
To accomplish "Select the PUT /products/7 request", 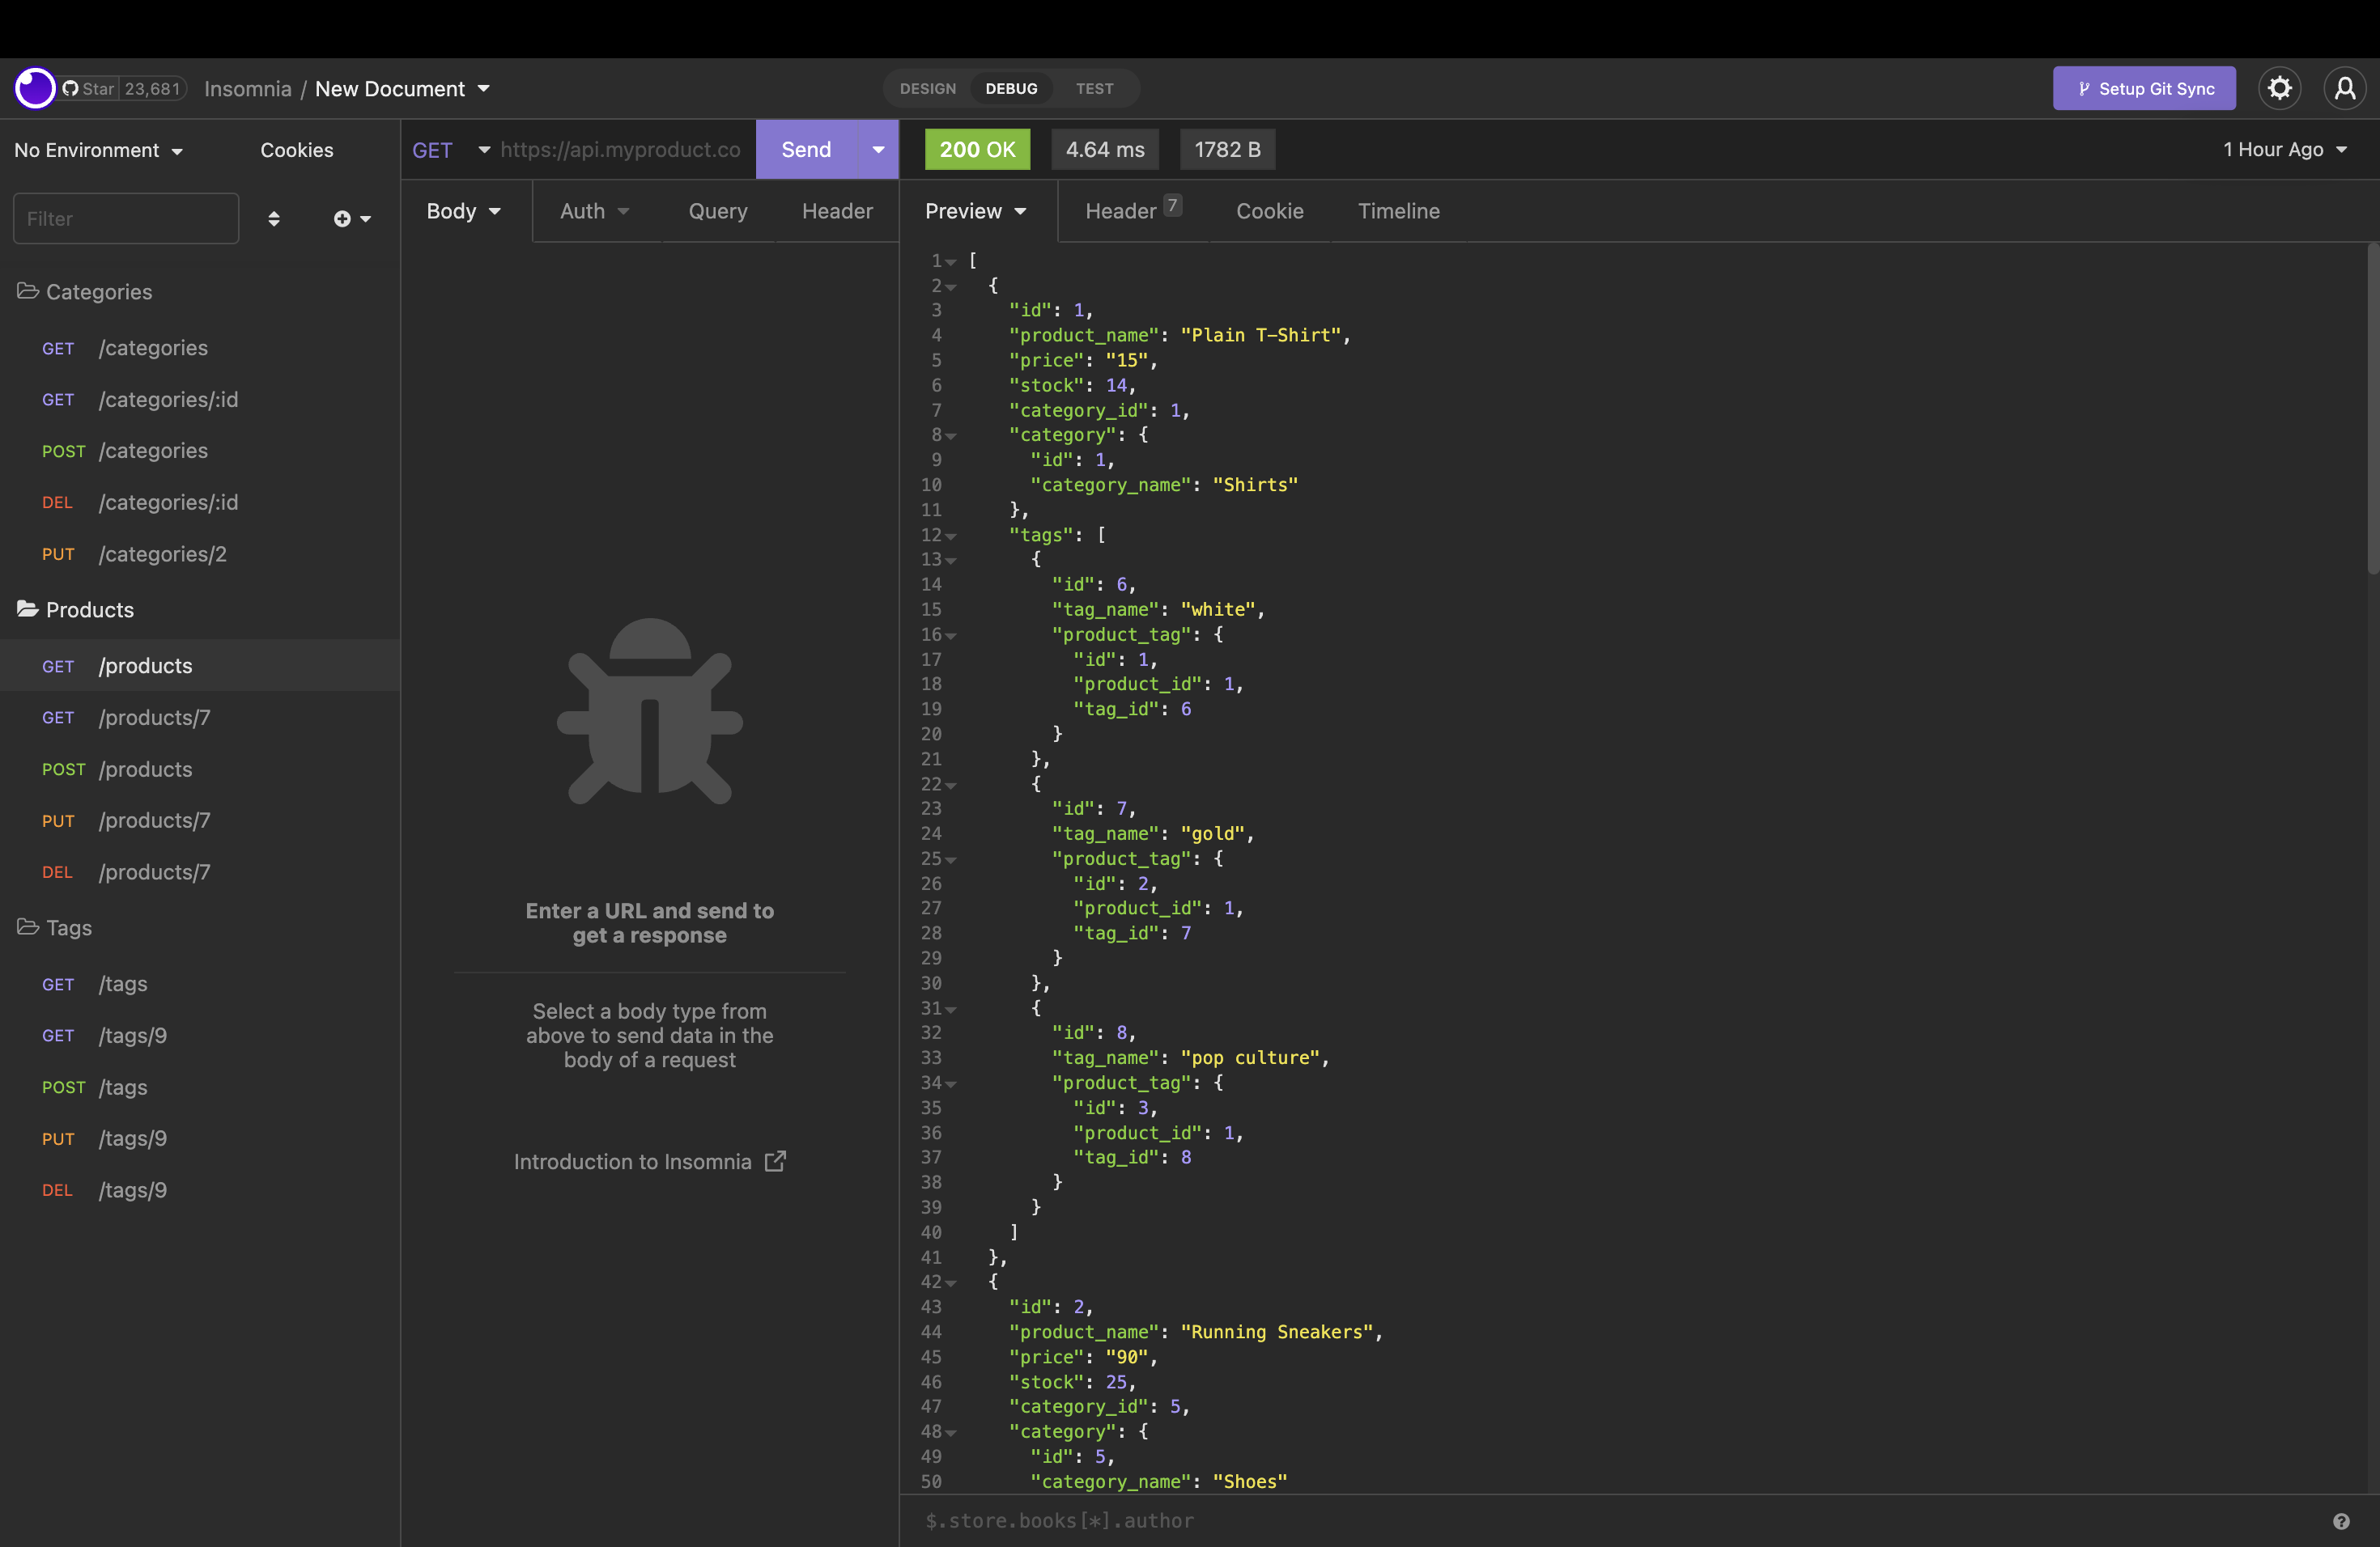I will [x=154, y=820].
